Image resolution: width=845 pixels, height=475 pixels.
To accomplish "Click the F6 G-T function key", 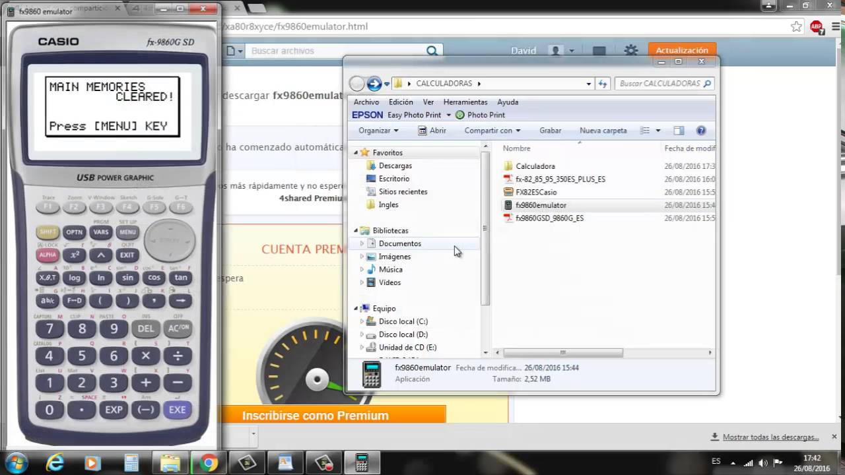I will [x=180, y=206].
